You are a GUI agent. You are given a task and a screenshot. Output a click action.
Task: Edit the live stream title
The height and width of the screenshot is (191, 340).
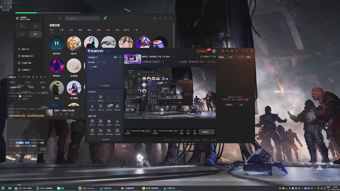(156, 57)
